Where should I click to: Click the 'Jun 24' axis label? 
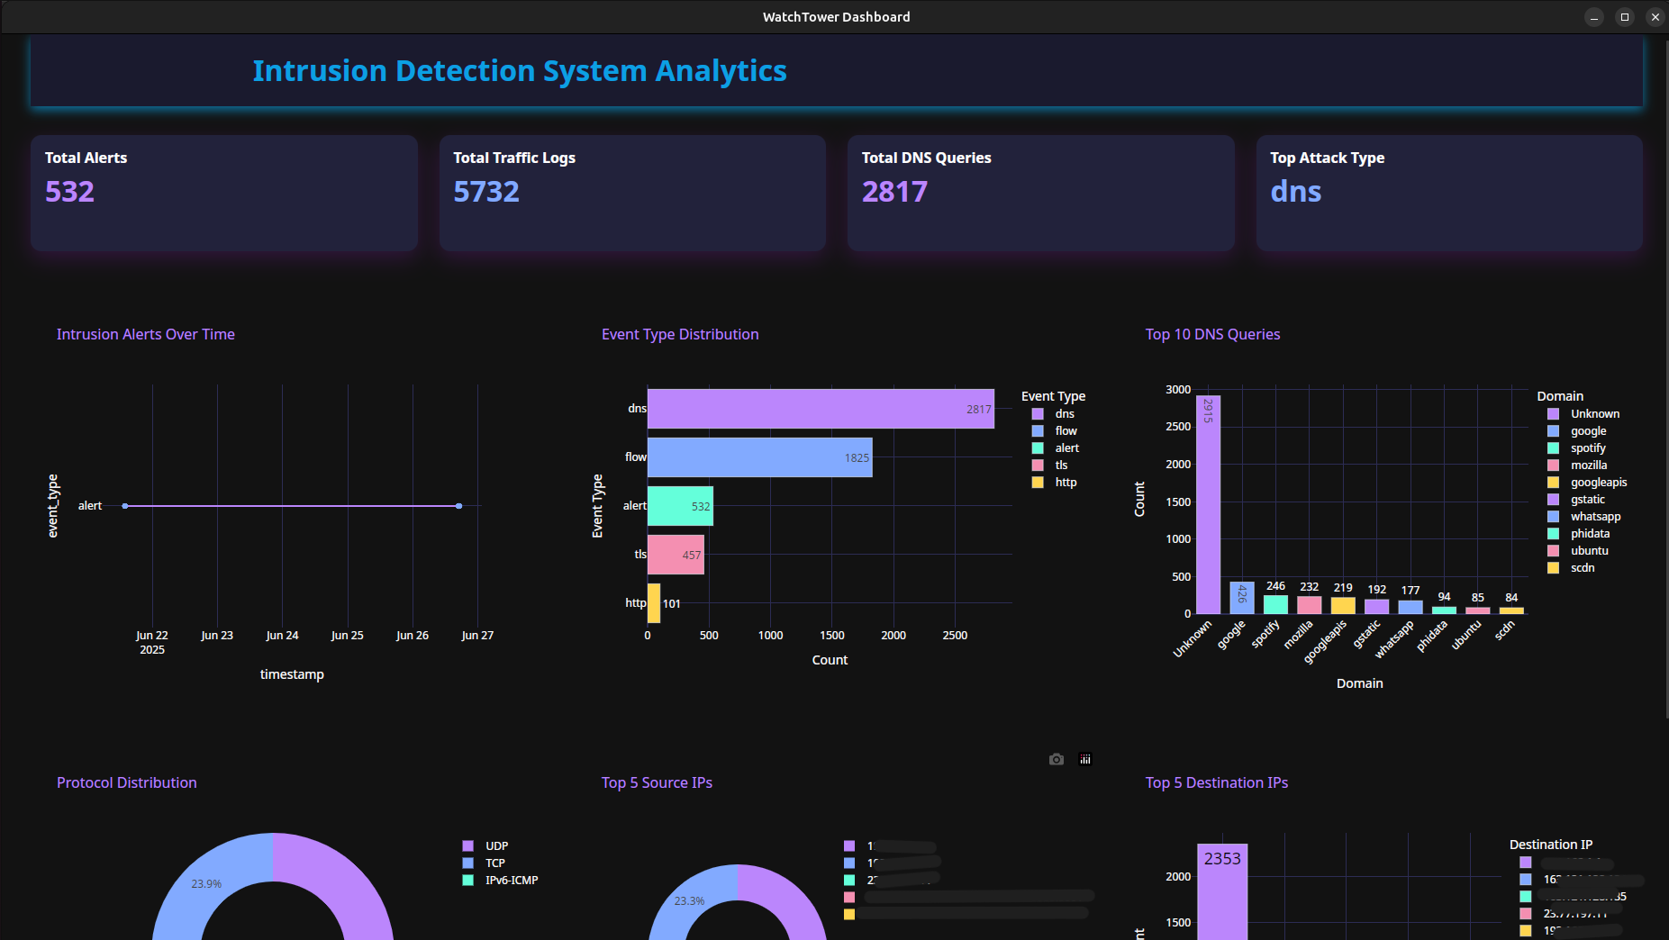click(282, 635)
